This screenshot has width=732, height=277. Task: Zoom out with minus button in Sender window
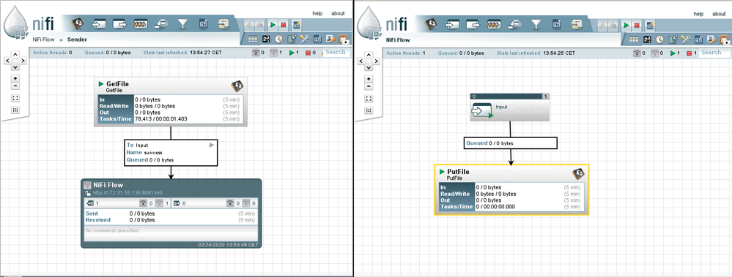click(x=15, y=86)
